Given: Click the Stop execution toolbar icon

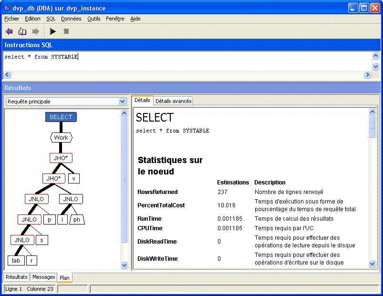Looking at the screenshot, I should (66, 31).
